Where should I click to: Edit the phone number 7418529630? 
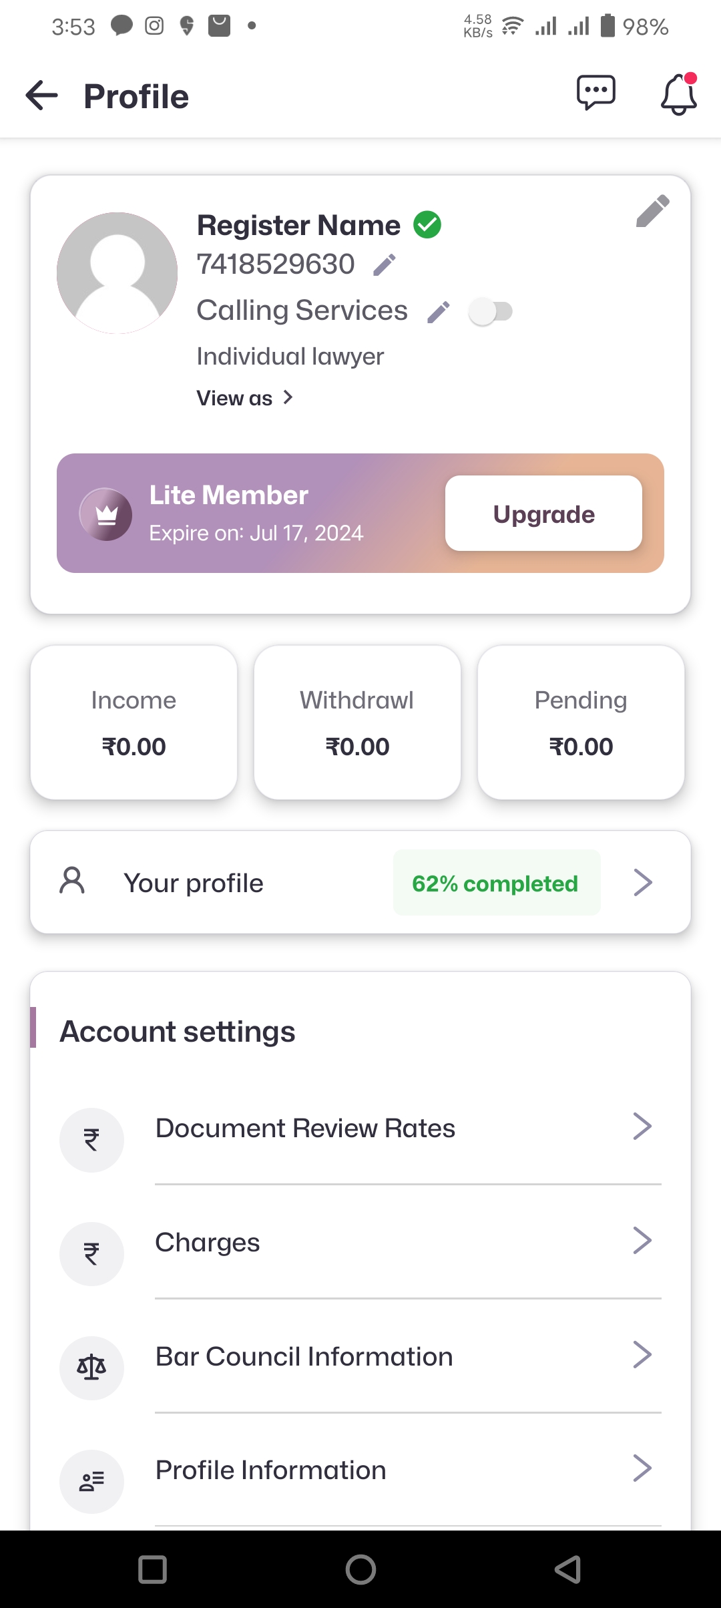[x=385, y=265]
